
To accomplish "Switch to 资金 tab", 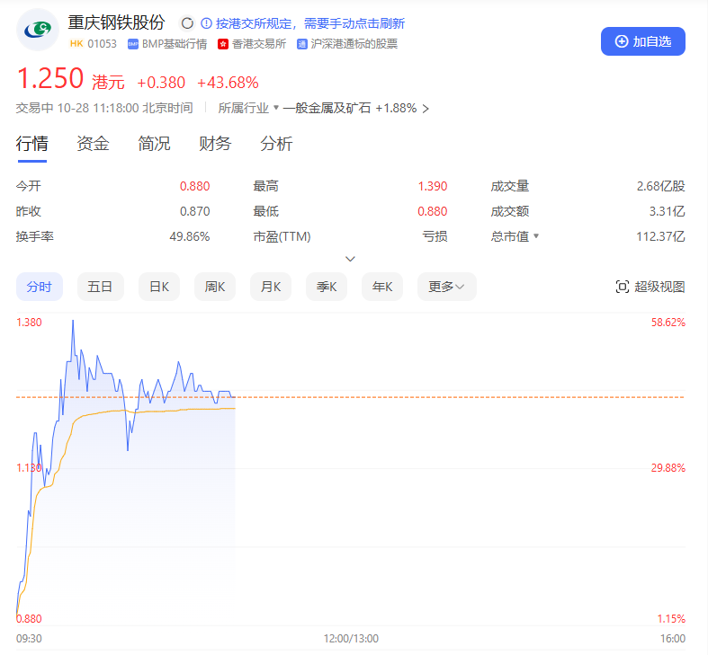I will pyautogui.click(x=93, y=144).
